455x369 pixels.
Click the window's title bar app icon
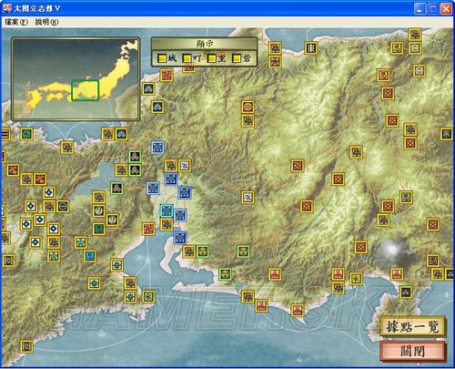(6, 8)
